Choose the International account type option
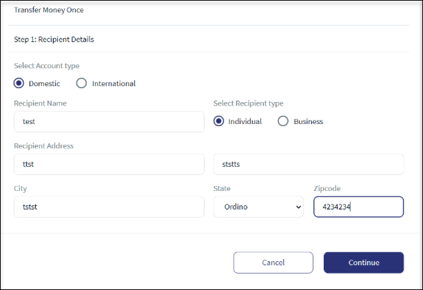The width and height of the screenshot is (423, 290). click(x=81, y=83)
